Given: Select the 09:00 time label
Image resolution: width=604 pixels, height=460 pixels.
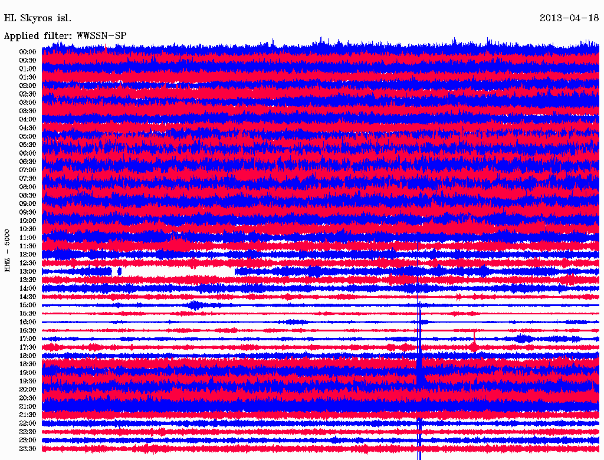Looking at the screenshot, I should tap(28, 204).
